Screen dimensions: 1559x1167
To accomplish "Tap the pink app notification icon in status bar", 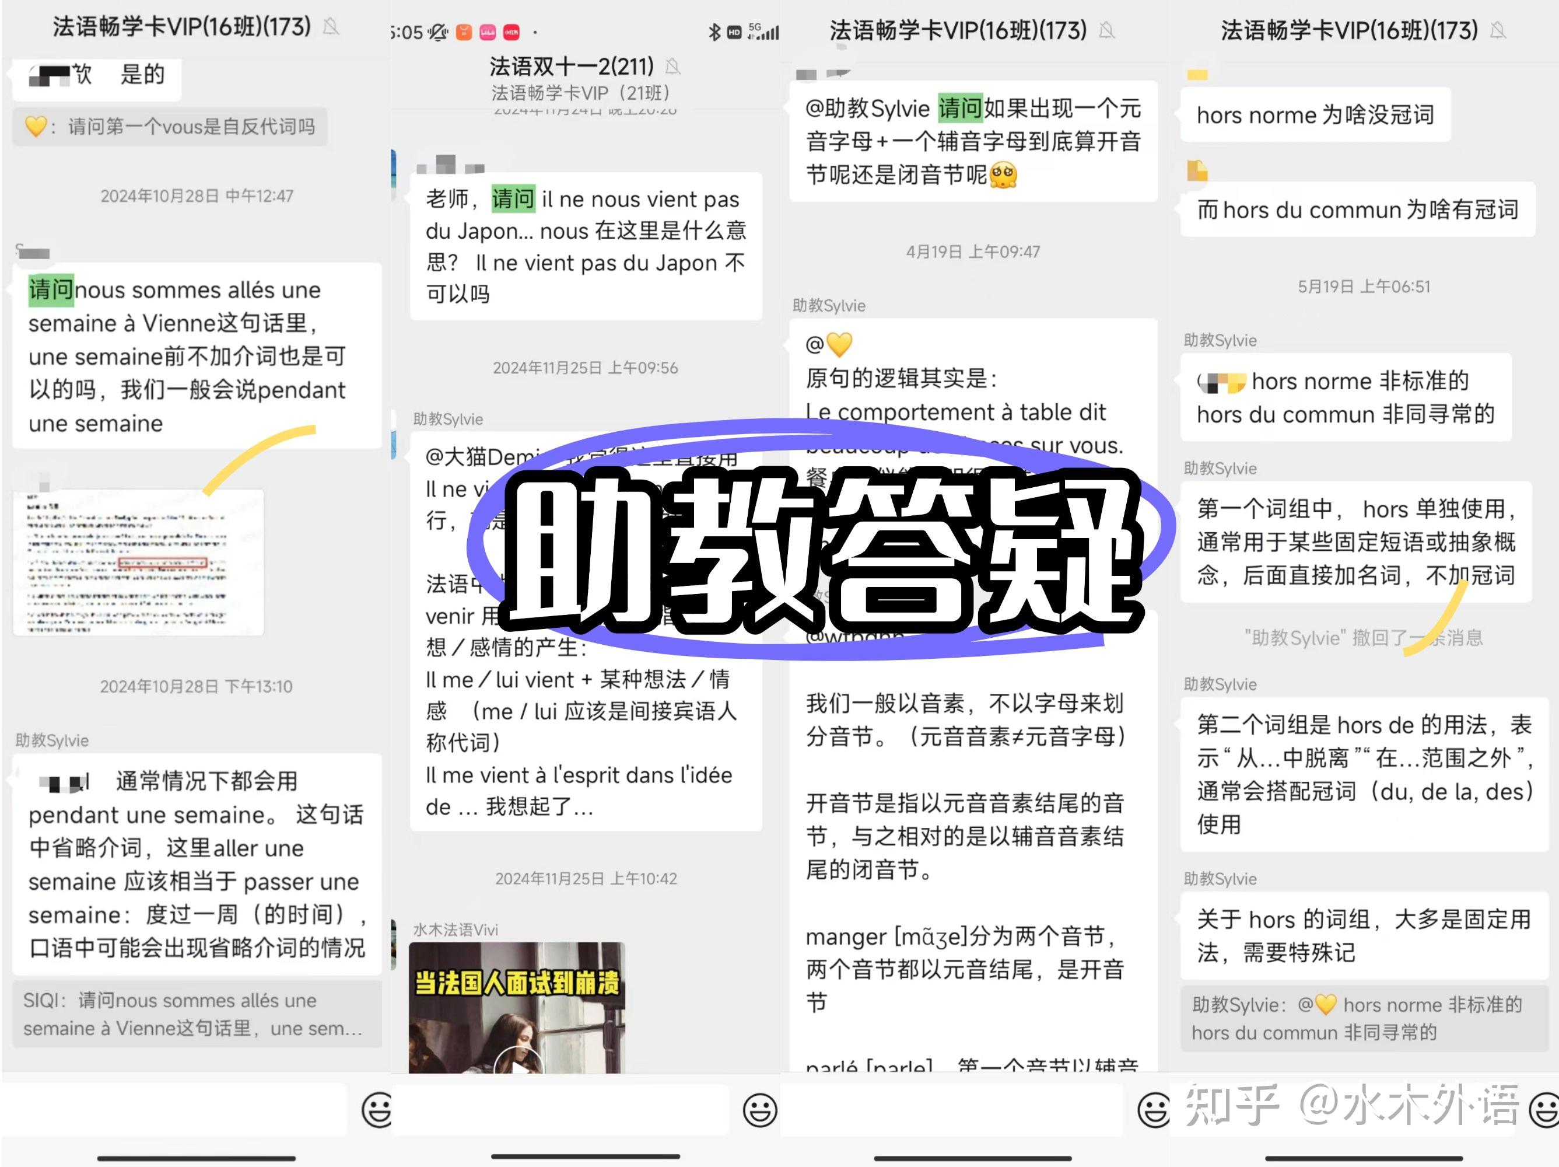I will point(488,32).
